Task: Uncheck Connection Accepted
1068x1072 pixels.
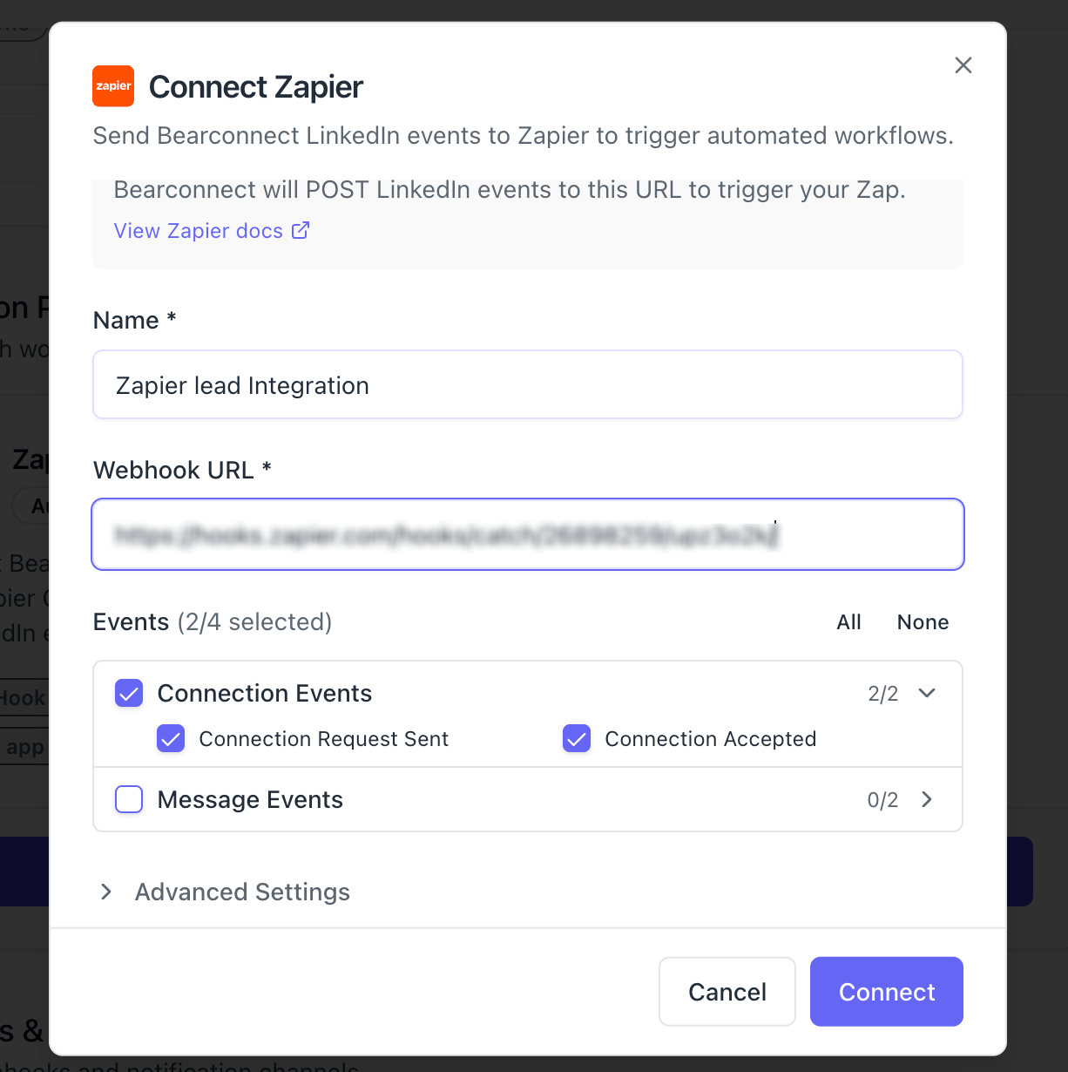Action: click(577, 738)
